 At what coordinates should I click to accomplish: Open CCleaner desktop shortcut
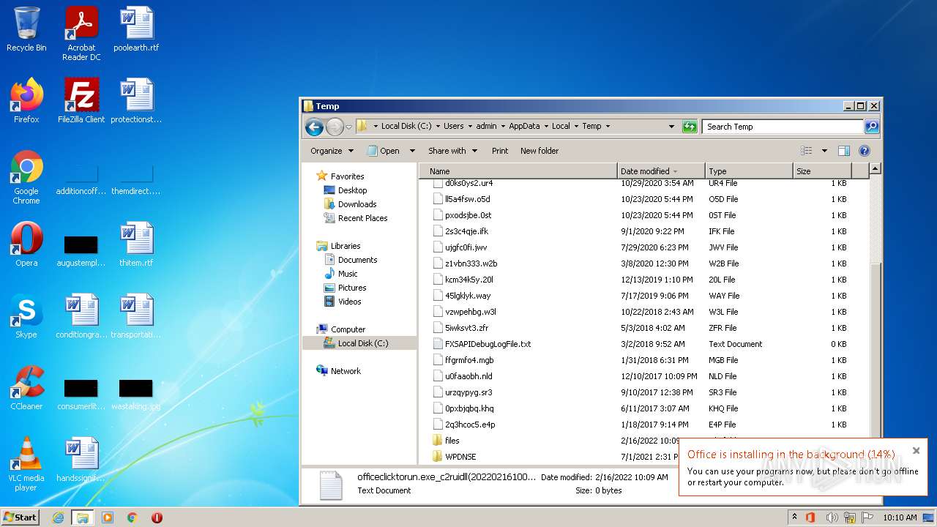click(26, 388)
